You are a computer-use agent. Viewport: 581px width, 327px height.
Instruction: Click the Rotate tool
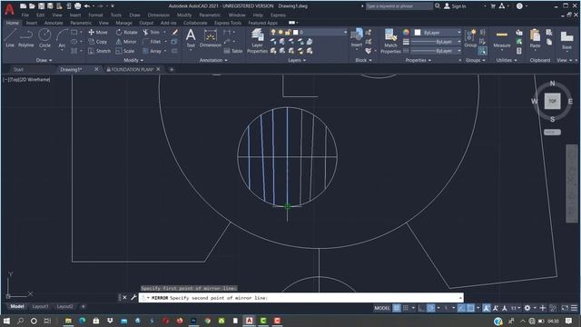click(127, 33)
